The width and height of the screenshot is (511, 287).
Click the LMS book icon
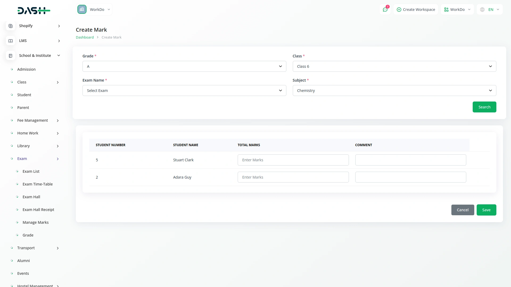tap(10, 41)
